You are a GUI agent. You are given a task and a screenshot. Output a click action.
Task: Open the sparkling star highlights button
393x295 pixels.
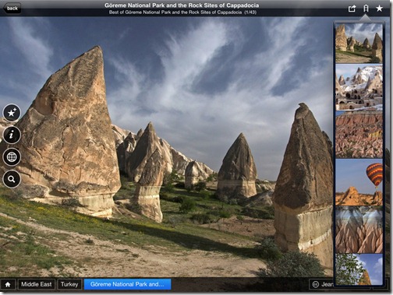click(x=12, y=113)
